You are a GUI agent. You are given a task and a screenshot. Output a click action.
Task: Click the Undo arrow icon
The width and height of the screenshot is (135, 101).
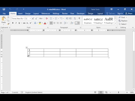click(10, 9)
